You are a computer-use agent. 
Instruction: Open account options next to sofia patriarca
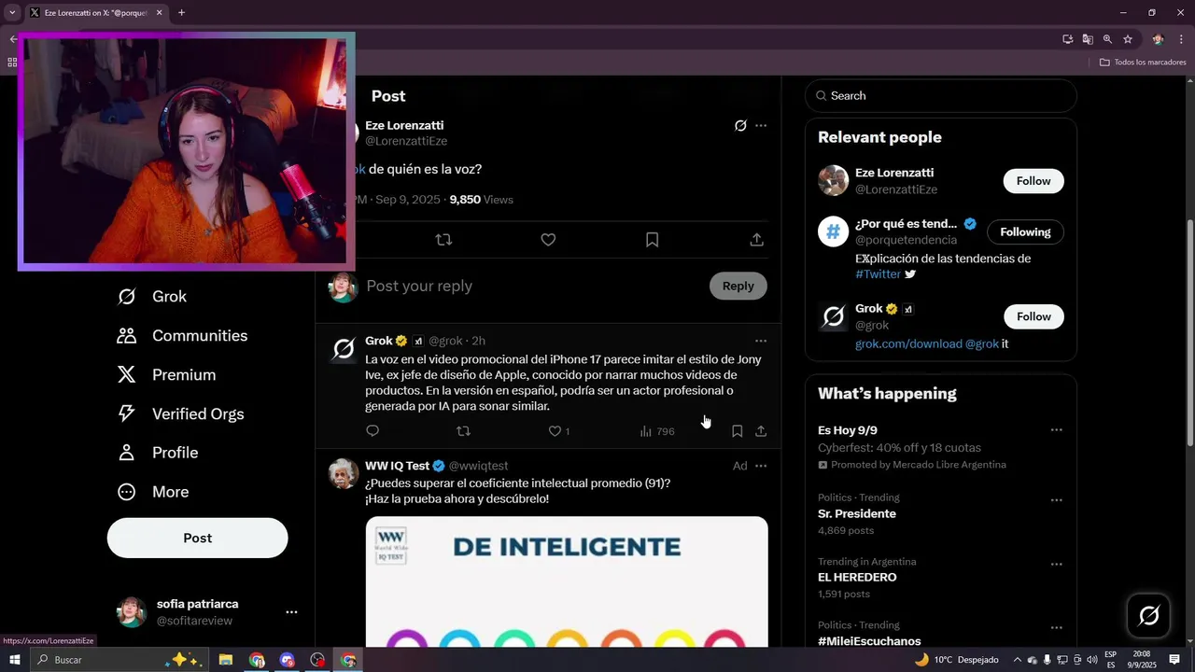(x=291, y=612)
